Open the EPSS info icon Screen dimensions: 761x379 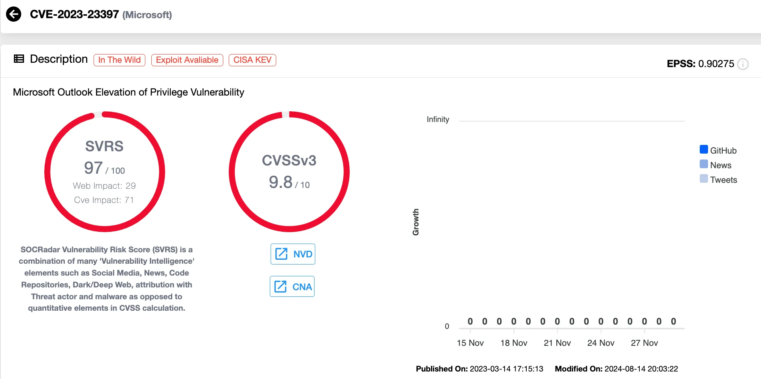pyautogui.click(x=743, y=64)
